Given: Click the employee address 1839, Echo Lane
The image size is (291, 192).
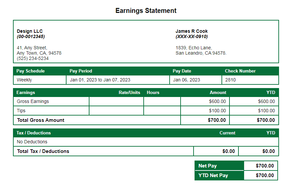Looking at the screenshot, I should (x=193, y=47).
